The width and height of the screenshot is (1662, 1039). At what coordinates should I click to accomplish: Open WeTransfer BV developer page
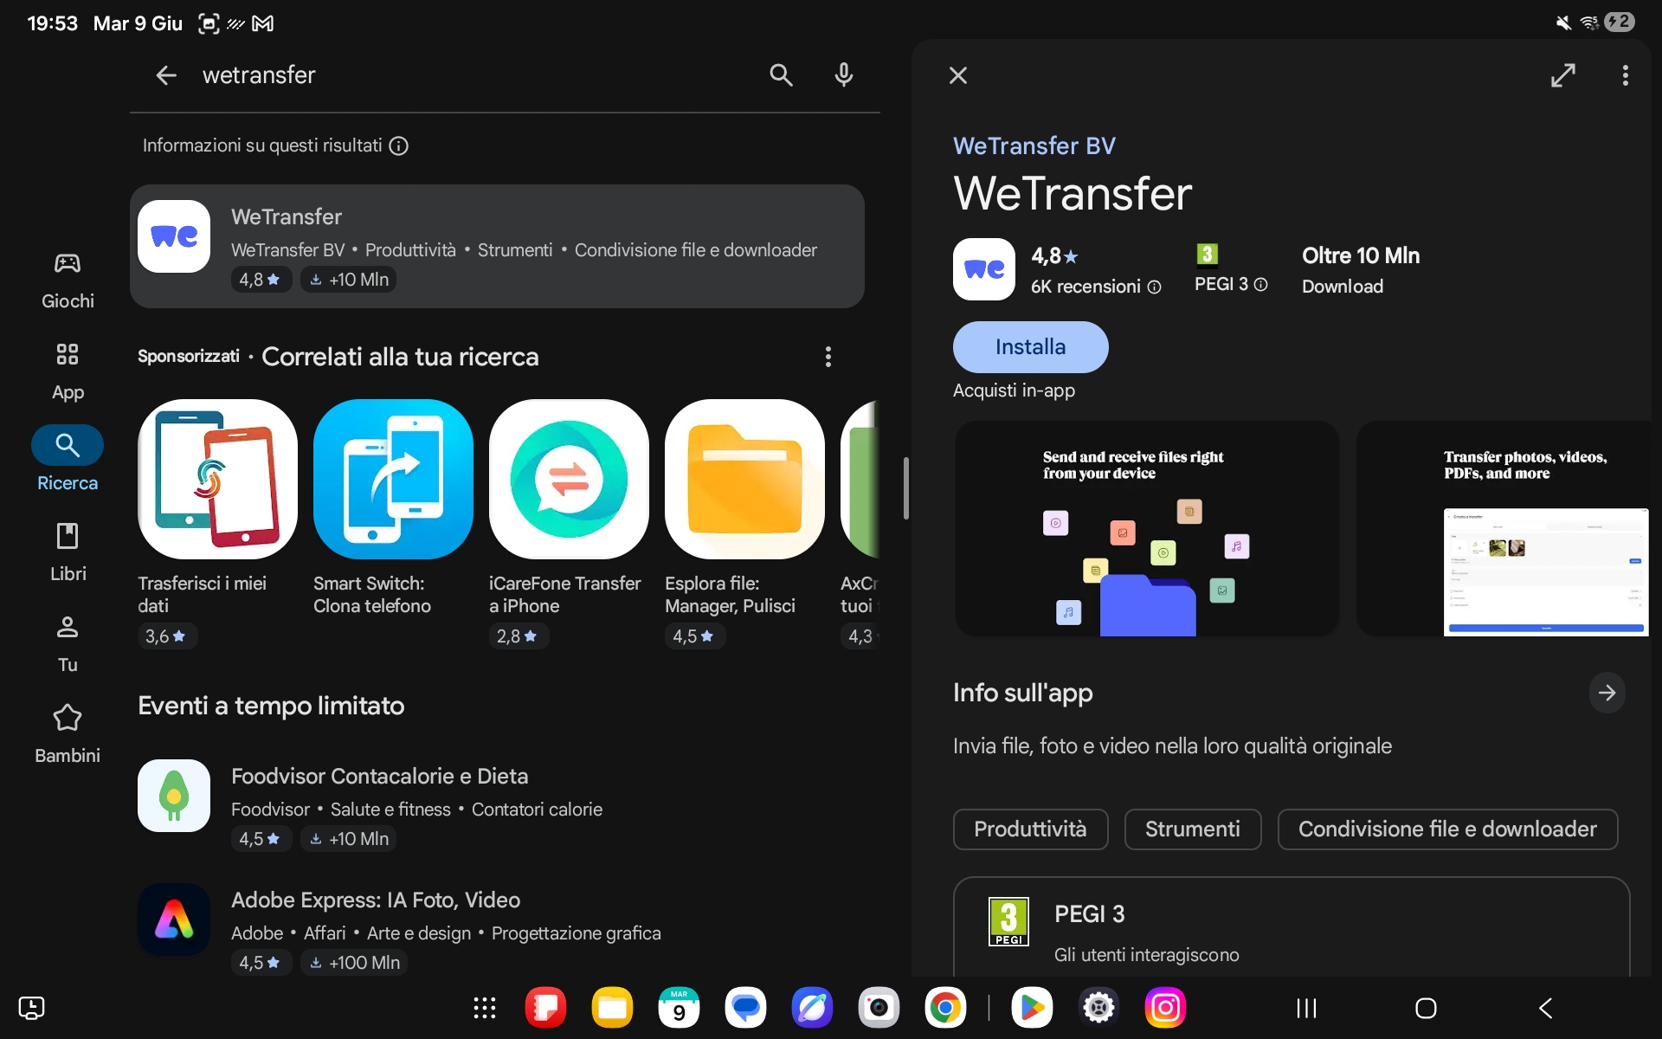pos(1034,145)
